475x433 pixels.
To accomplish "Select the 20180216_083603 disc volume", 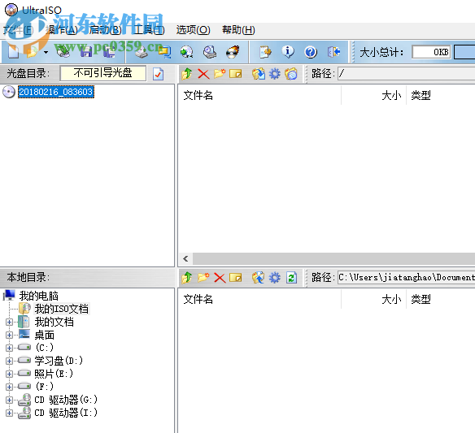I will pos(56,92).
